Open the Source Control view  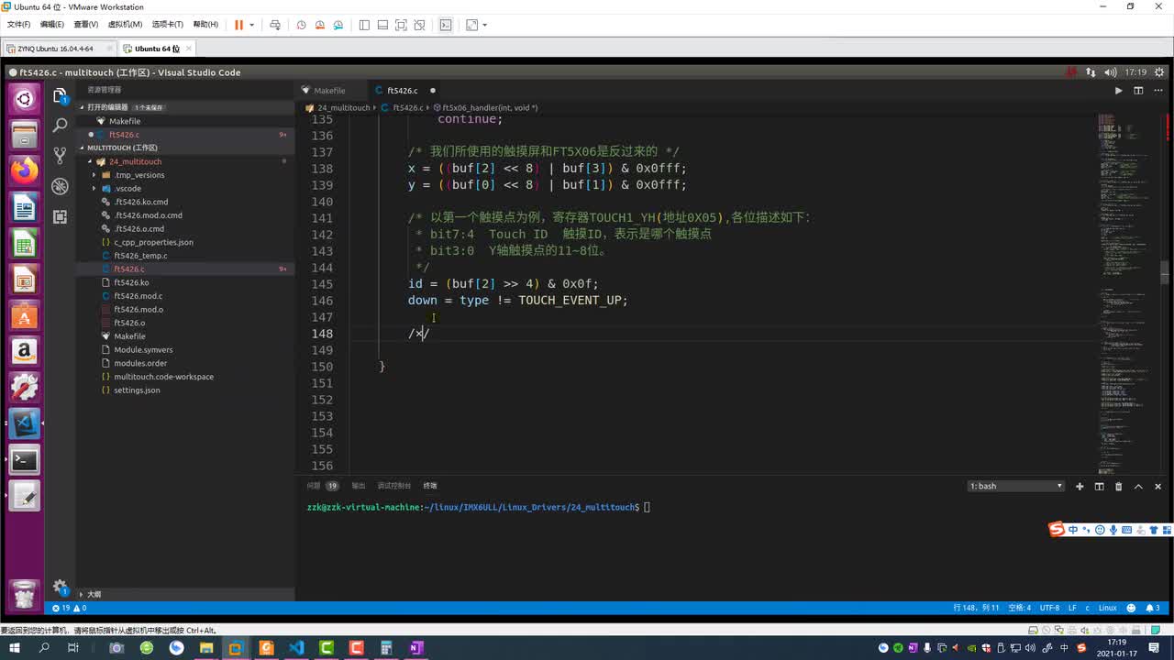tap(61, 155)
